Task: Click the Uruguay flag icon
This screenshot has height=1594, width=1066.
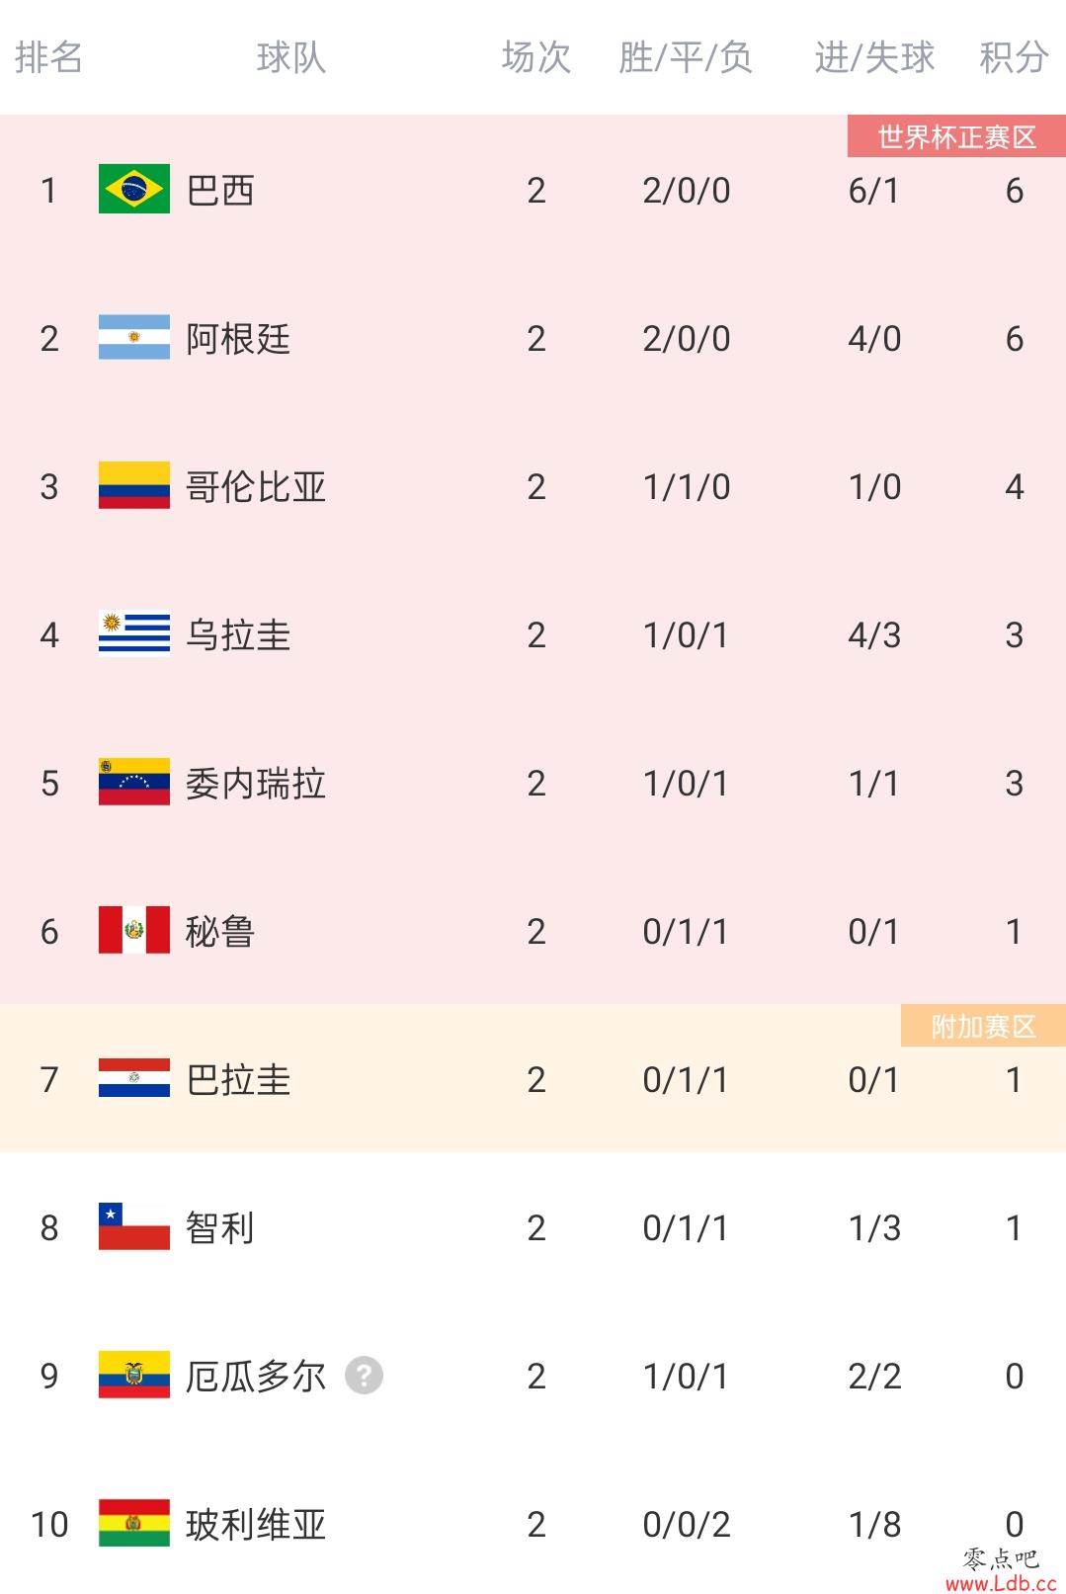Action: click(x=134, y=633)
